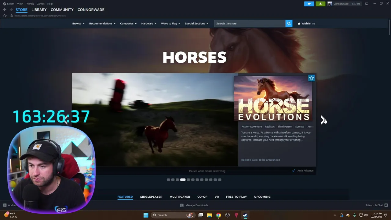Click the OBS Studio taskbar icon
Screen dimensions: 391x220
227,215
